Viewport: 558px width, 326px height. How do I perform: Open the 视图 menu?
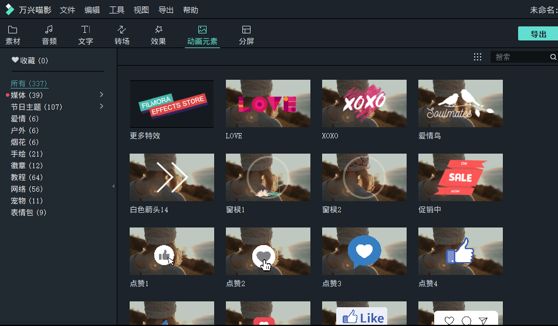[x=141, y=10]
